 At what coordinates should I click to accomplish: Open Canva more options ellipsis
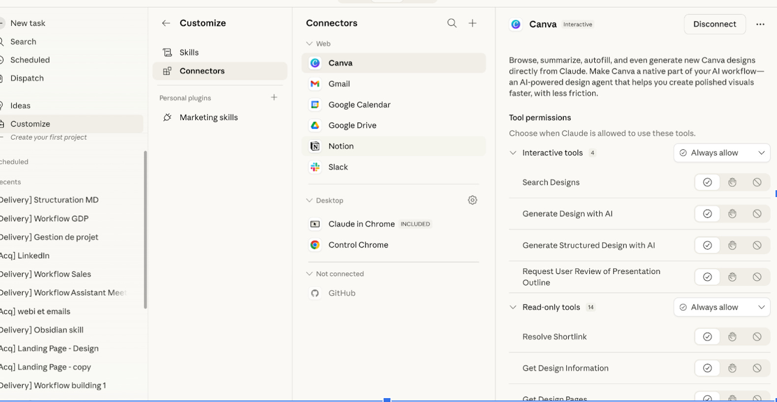(x=760, y=24)
